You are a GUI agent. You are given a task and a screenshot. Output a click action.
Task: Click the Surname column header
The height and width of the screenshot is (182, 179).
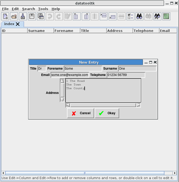point(41,31)
